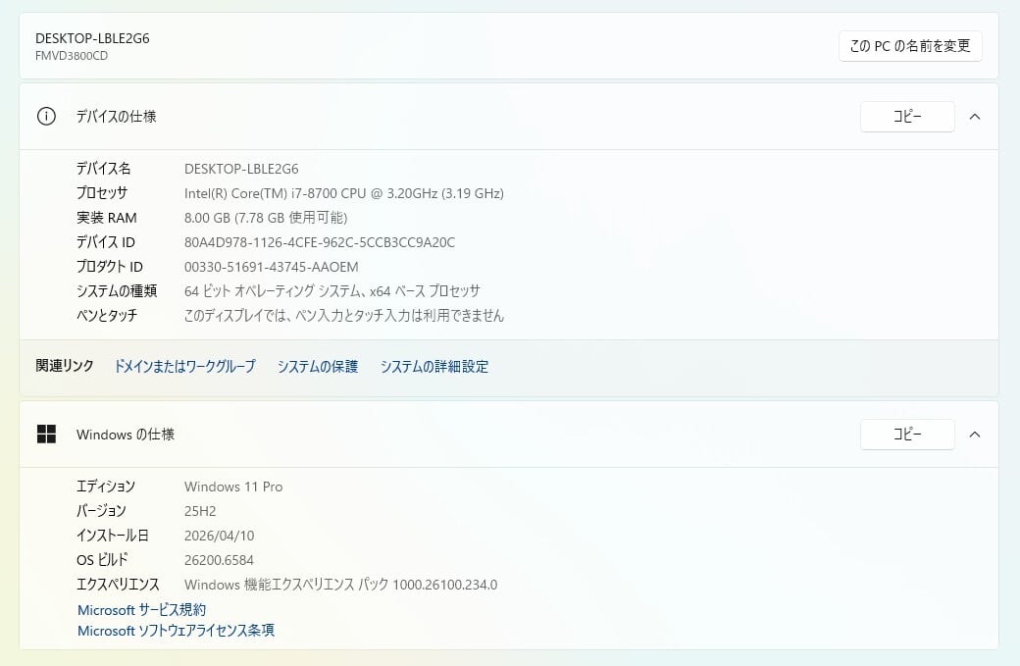The height and width of the screenshot is (666, 1020).
Task: Select version value 25H2
Action: click(200, 511)
